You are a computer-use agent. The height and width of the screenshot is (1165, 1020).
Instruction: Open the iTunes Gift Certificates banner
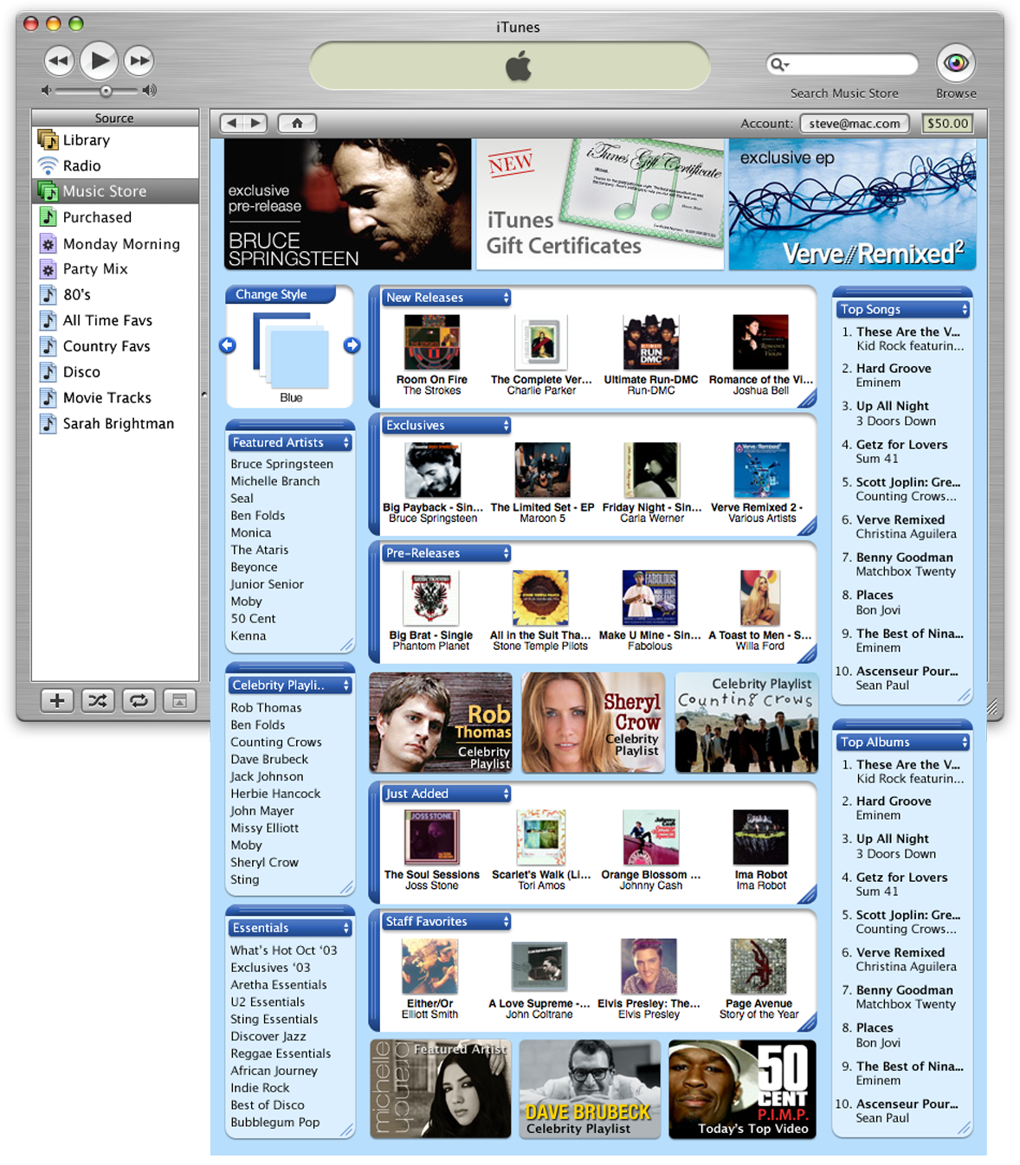(600, 204)
